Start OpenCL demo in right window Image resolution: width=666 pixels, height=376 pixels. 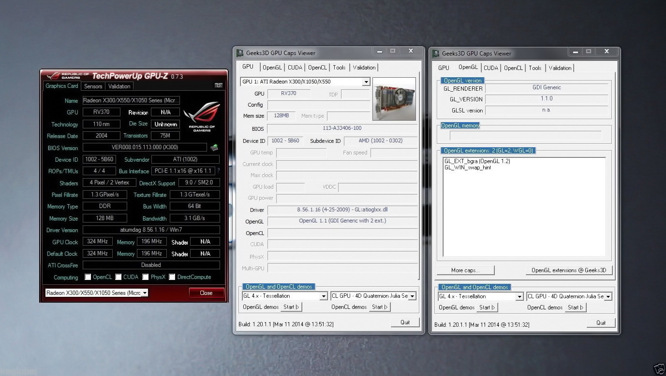(576, 307)
